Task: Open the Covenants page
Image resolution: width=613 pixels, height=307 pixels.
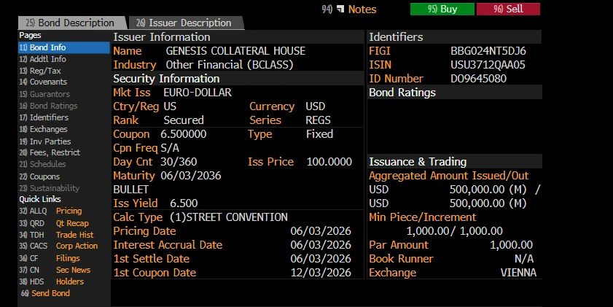Action: 43,82
